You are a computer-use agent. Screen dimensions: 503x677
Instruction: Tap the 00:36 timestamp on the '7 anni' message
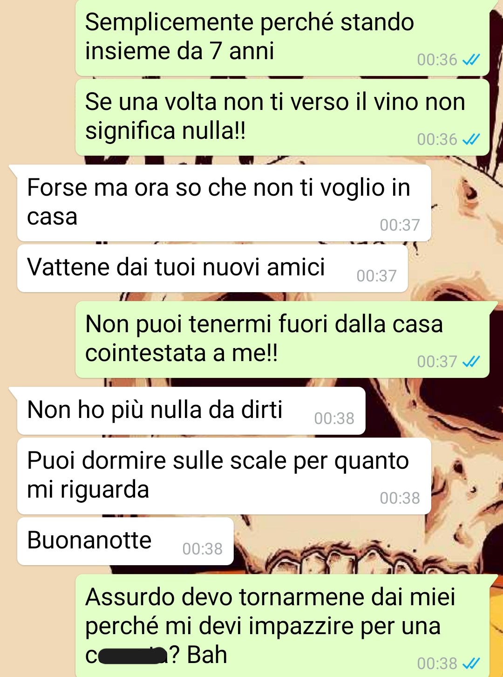437,60
